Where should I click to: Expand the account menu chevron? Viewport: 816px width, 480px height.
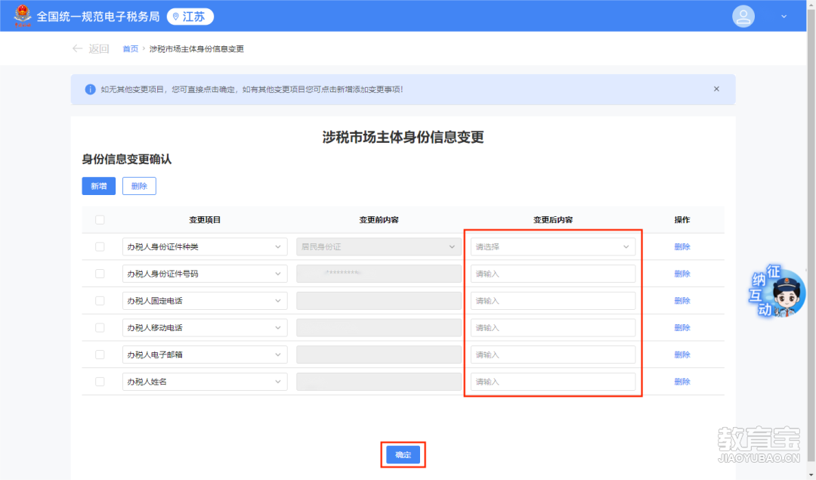[x=784, y=17]
